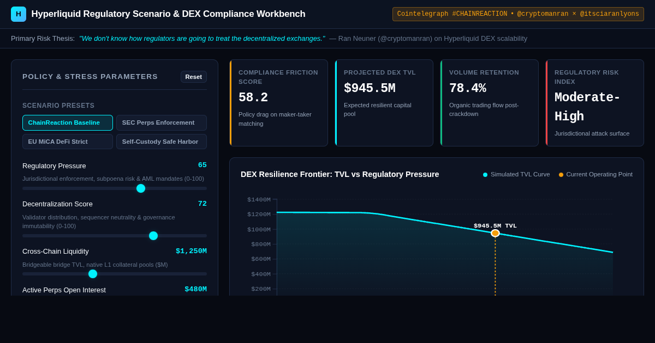The height and width of the screenshot is (343, 655).
Task: Click the $800M y-axis label
Action: click(261, 244)
